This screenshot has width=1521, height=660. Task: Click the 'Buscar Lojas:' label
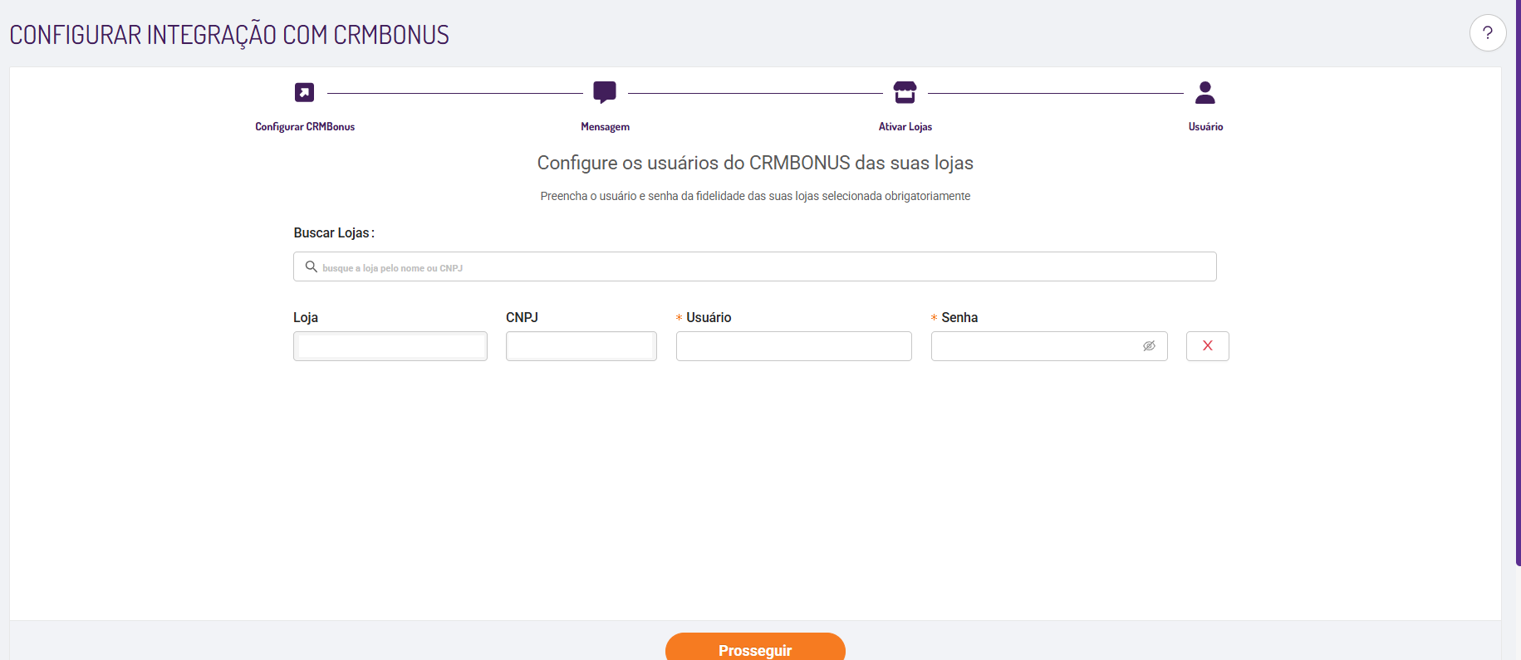tap(334, 233)
